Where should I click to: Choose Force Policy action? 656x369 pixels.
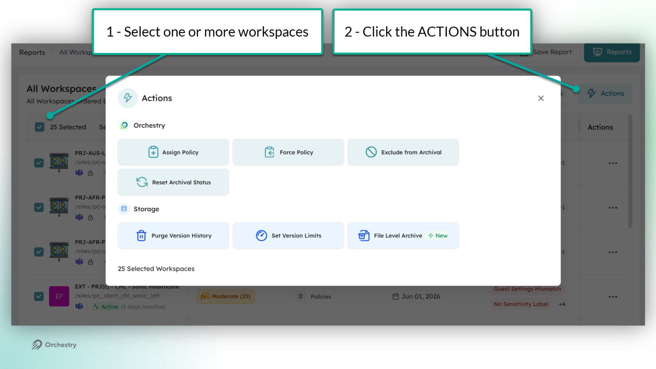click(x=288, y=152)
